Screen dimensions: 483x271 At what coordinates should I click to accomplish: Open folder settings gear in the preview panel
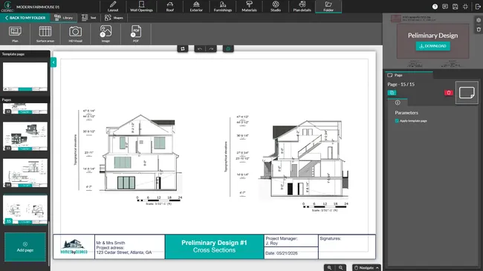click(x=479, y=20)
